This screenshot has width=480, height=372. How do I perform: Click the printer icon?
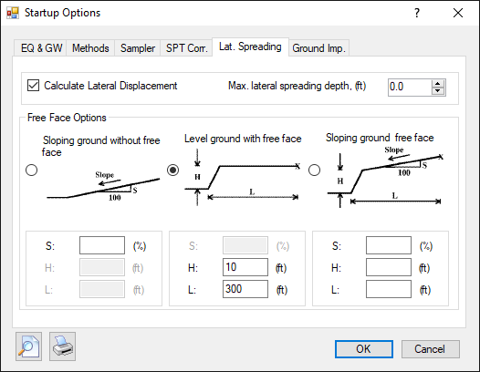pyautogui.click(x=62, y=346)
